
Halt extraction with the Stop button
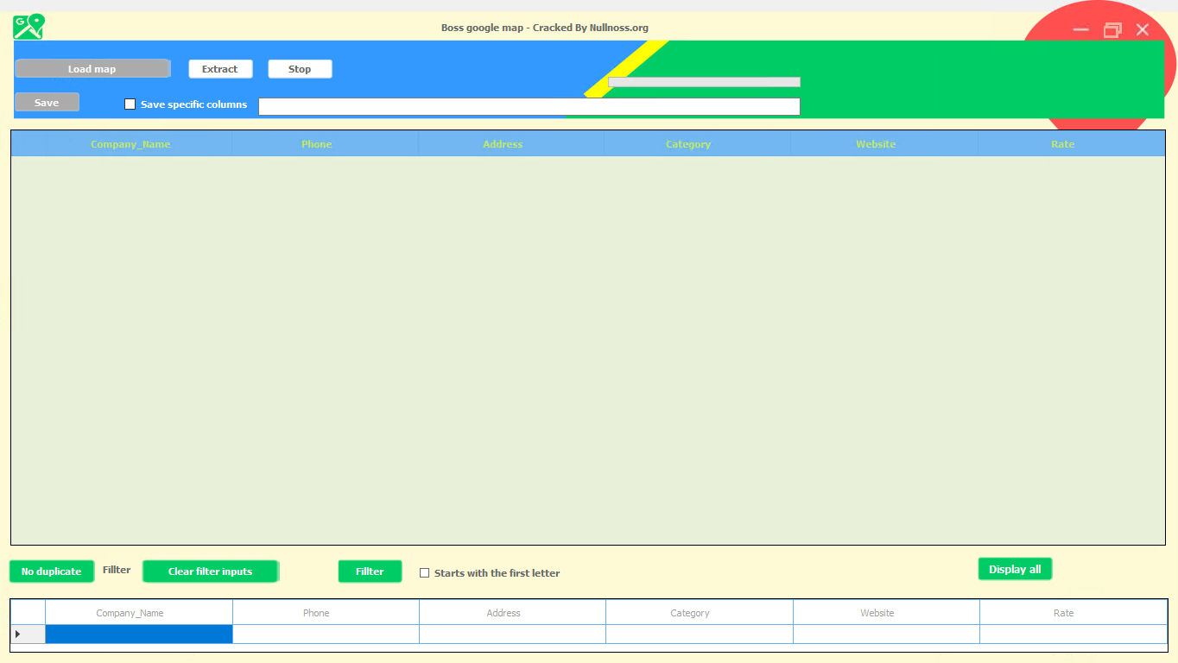point(300,69)
